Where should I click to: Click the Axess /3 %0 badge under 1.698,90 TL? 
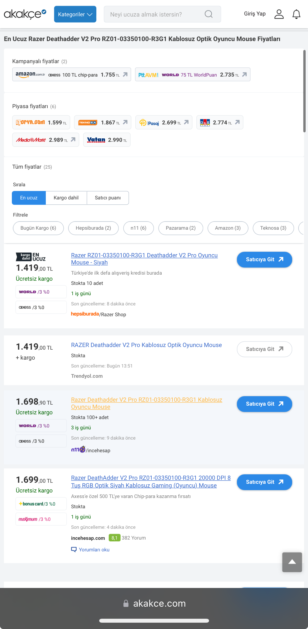41,441
